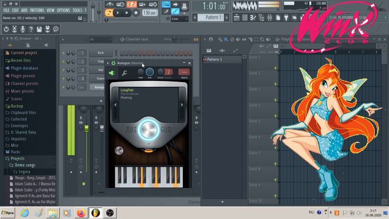Click the speech bubble icon in shortcut toolbar
The image size is (389, 219).
pos(56,29)
